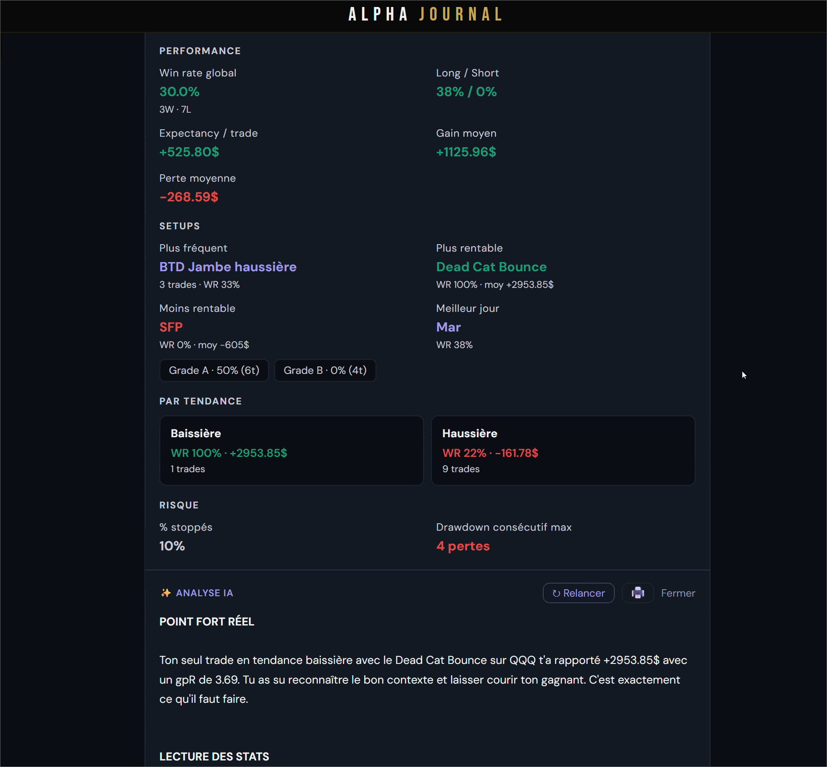Image resolution: width=827 pixels, height=767 pixels.
Task: Click the Win rate global 30.0% value
Action: coord(179,91)
